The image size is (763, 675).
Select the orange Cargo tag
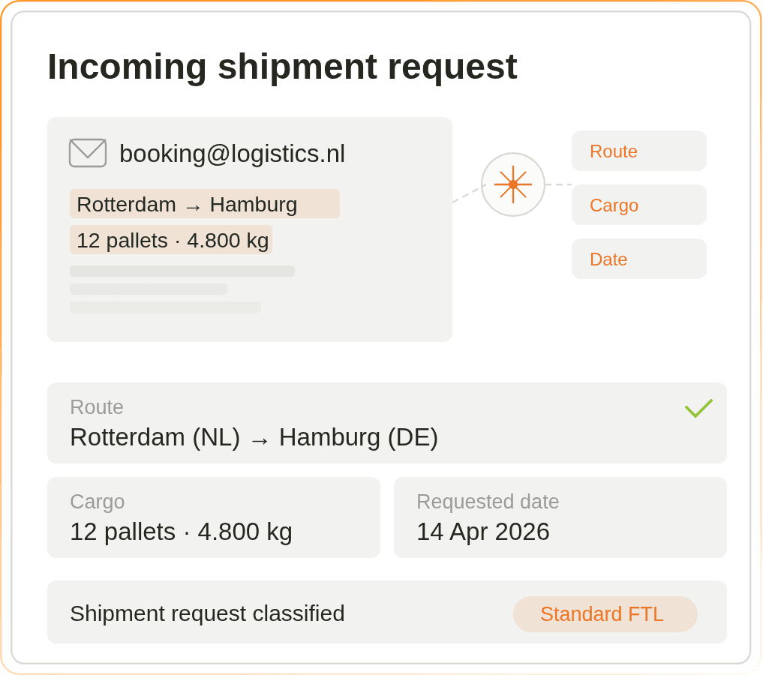point(638,205)
